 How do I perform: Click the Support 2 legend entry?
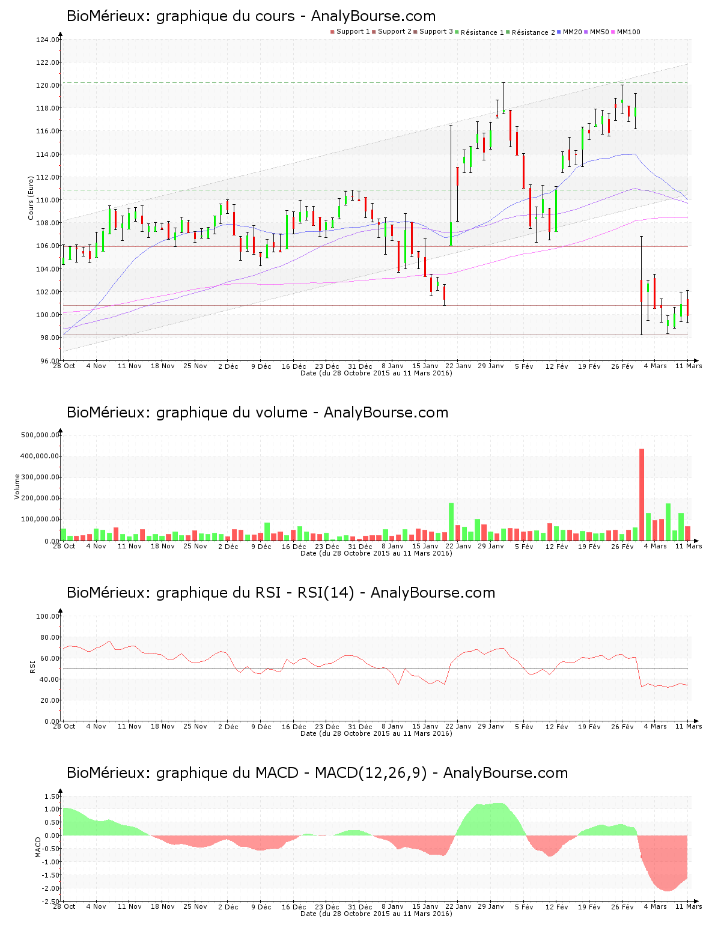click(x=392, y=32)
